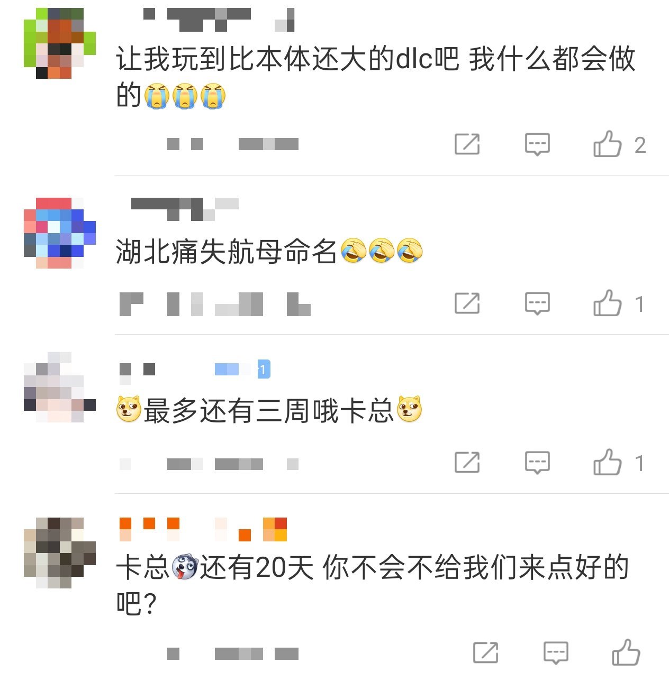Image resolution: width=669 pixels, height=682 pixels.
Task: Like the 湖北痛失航母命名 comment
Action: tap(607, 303)
